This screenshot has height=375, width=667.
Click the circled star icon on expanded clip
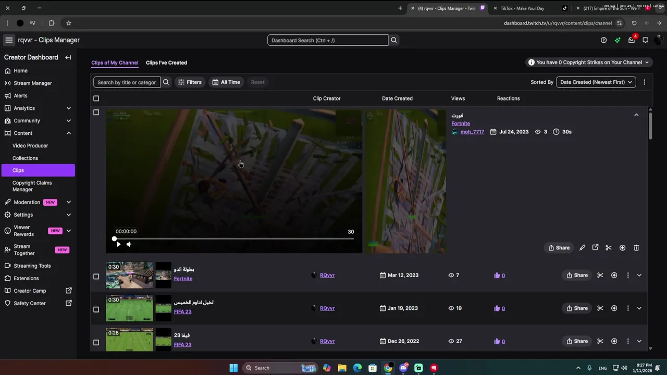click(x=622, y=248)
